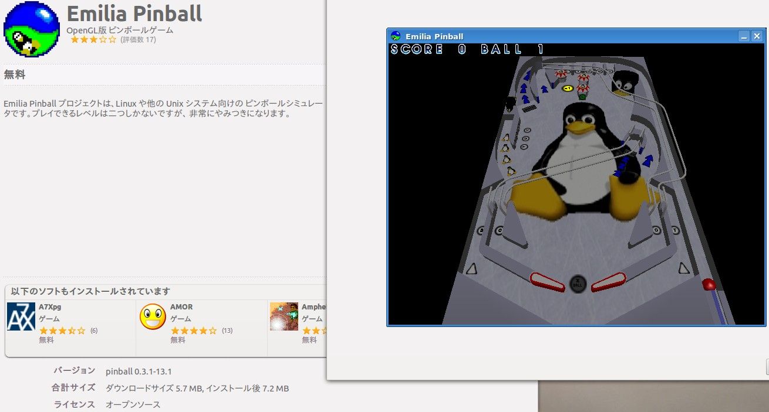Click the heading 以下のソフトもインストールされています
The height and width of the screenshot is (412, 769).
click(x=90, y=291)
